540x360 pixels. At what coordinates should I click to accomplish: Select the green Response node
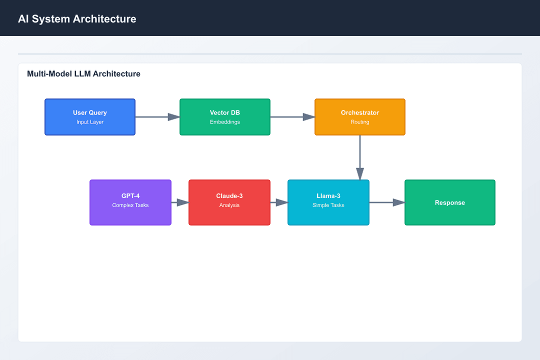pos(449,202)
